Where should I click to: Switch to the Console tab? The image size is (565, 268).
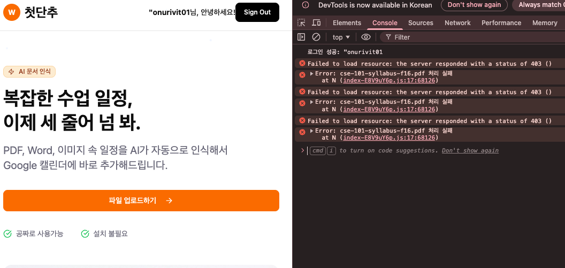(x=385, y=22)
